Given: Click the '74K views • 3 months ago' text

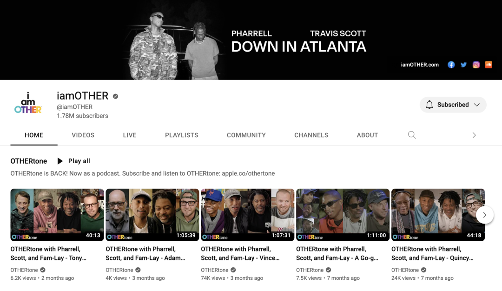Looking at the screenshot, I should [232, 278].
